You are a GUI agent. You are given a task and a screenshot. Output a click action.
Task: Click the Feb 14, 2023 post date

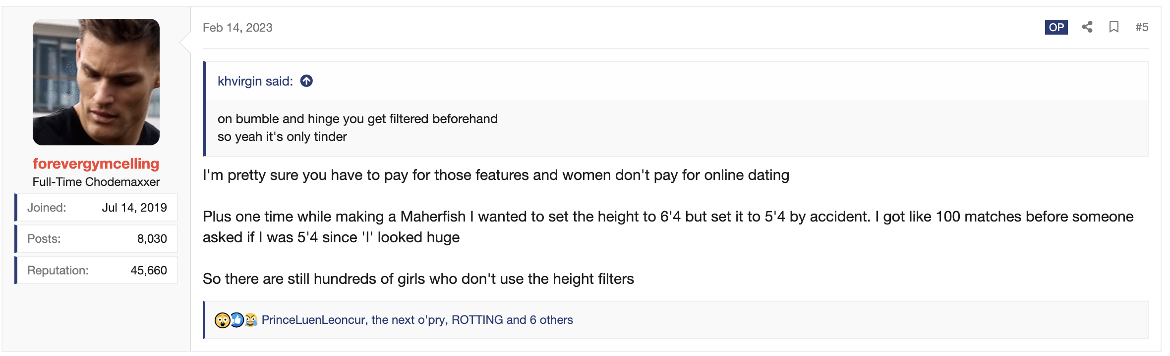(237, 28)
